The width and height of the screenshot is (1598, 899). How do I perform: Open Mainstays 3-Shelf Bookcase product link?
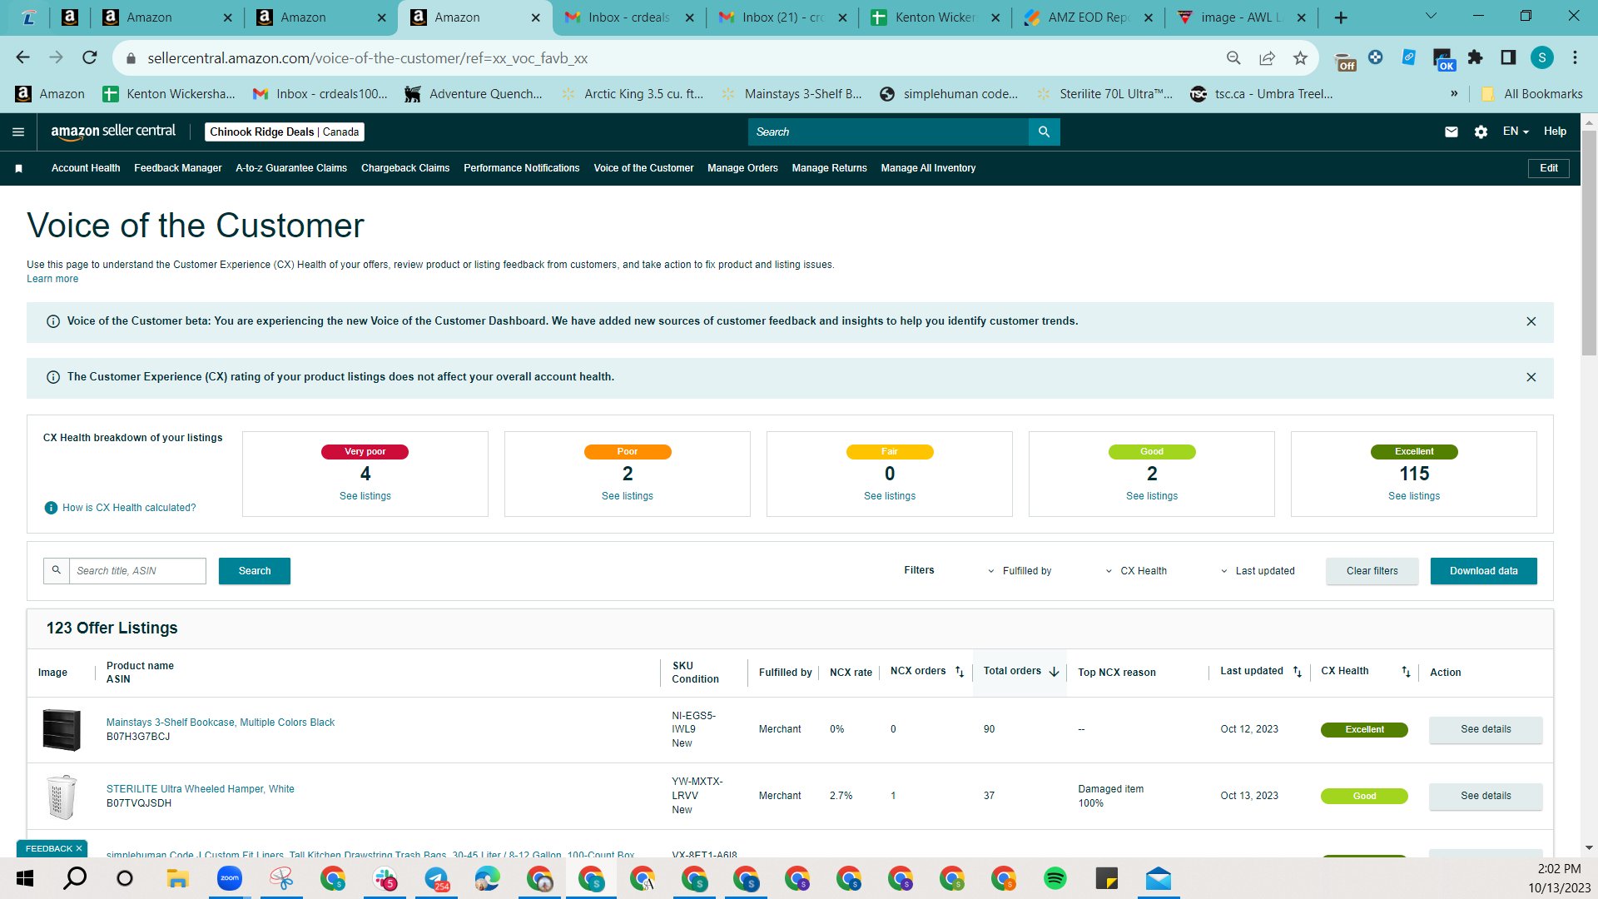pos(221,723)
